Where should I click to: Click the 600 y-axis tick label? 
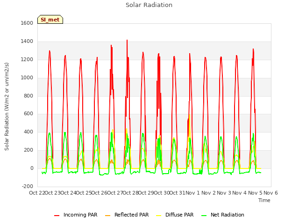[x=28, y=114]
